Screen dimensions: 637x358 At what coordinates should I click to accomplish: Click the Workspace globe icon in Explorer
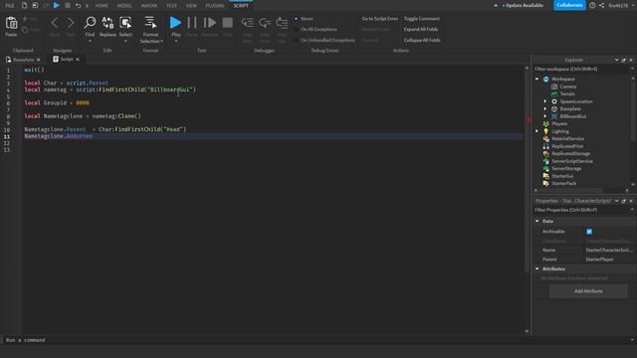click(546, 80)
